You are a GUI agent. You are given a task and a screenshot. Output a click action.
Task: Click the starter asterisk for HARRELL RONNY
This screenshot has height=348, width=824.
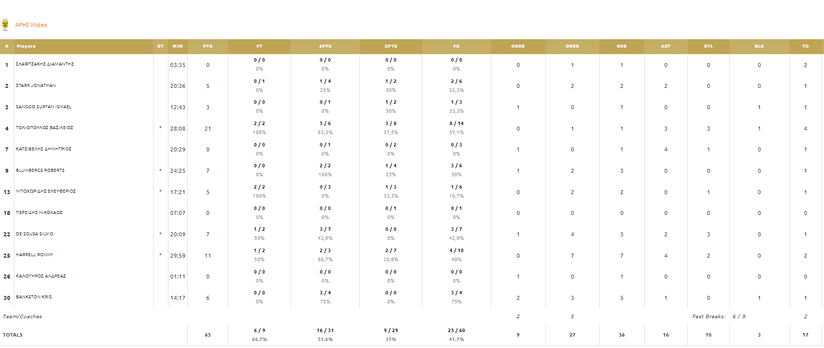click(x=160, y=255)
